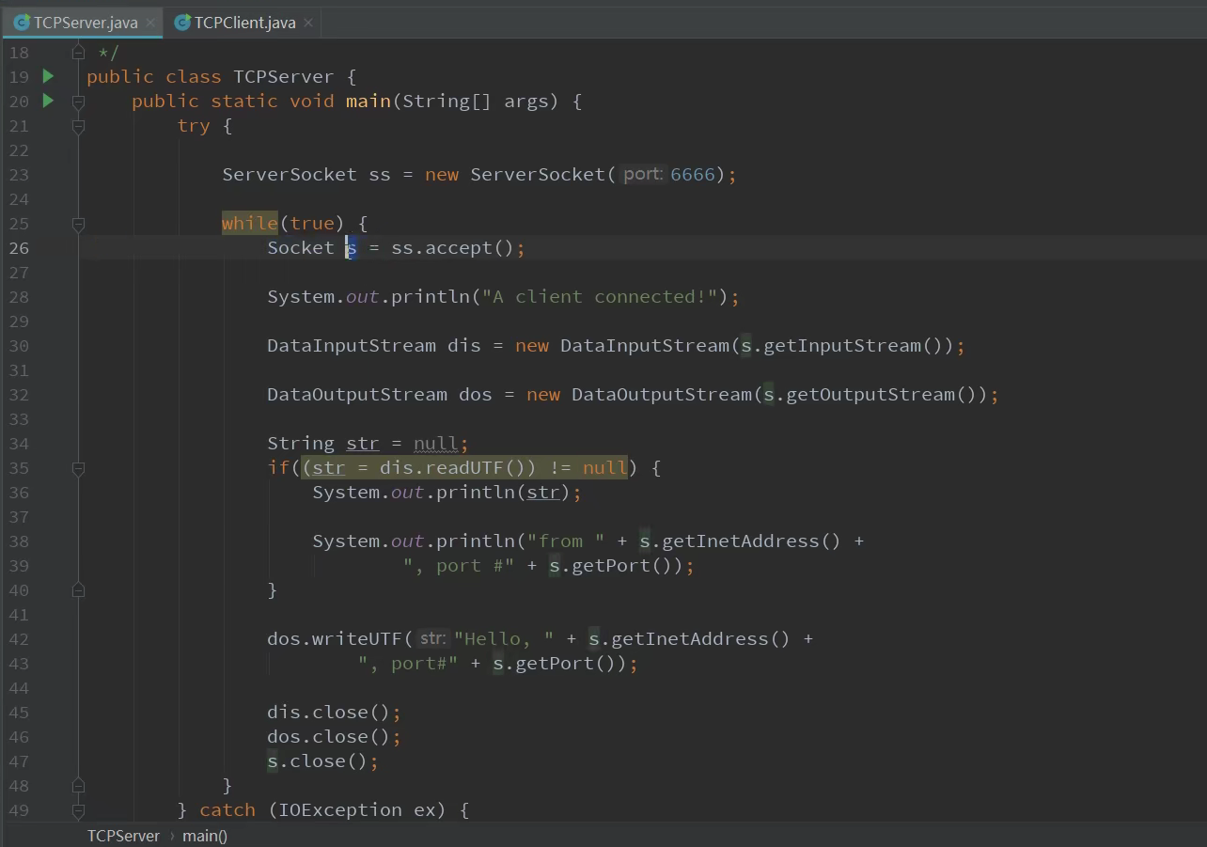The width and height of the screenshot is (1207, 847).
Task: Click the ", port #" string on line 39
Action: 459,565
